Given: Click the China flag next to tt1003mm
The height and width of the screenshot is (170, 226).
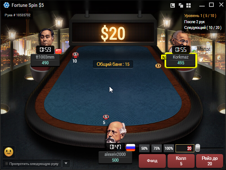Looking at the screenshot, I should 58,51.
